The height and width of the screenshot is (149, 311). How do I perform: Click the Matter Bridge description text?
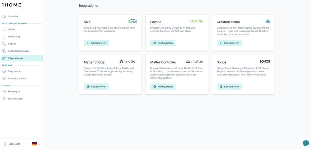pyautogui.click(x=109, y=71)
